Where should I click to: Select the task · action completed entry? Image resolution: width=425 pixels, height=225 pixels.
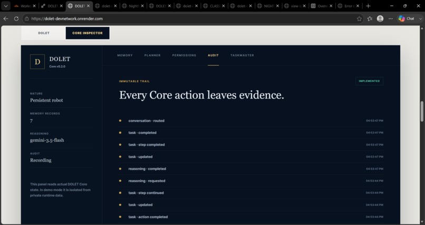[251, 217]
